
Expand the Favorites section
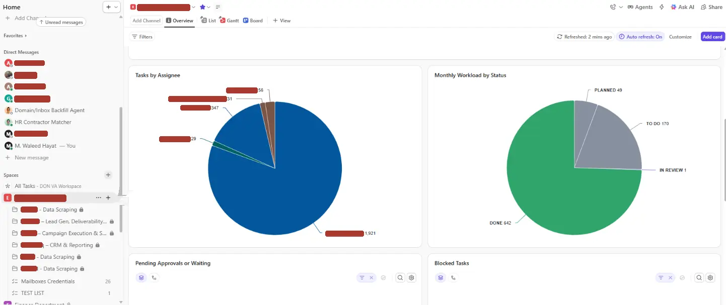(15, 36)
